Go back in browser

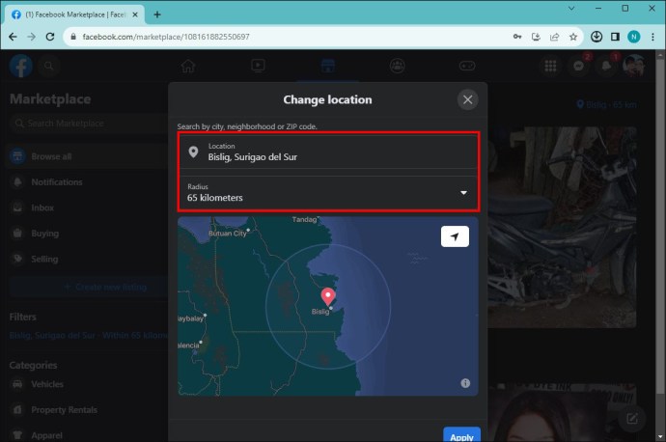(x=13, y=37)
